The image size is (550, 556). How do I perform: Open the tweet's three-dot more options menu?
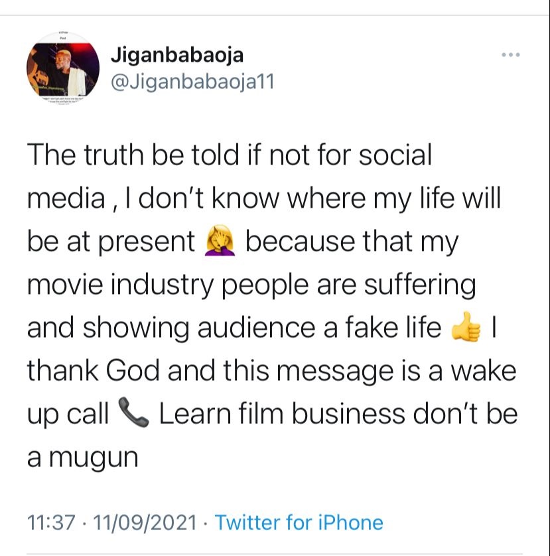coord(510,54)
